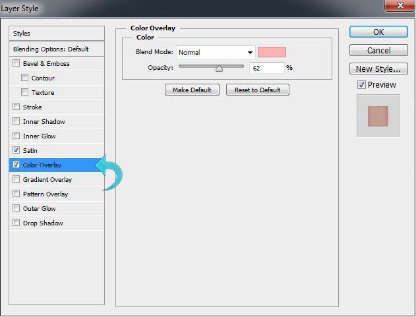Uncheck the Color Overlay checkbox
The image size is (416, 317).
pos(16,165)
